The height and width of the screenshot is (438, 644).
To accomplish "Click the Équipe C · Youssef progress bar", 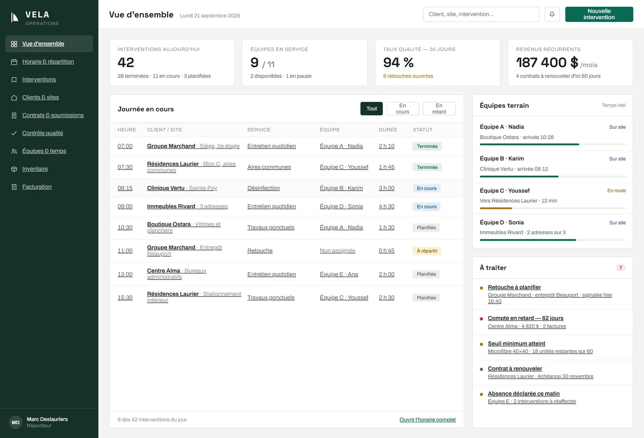I will [553, 208].
